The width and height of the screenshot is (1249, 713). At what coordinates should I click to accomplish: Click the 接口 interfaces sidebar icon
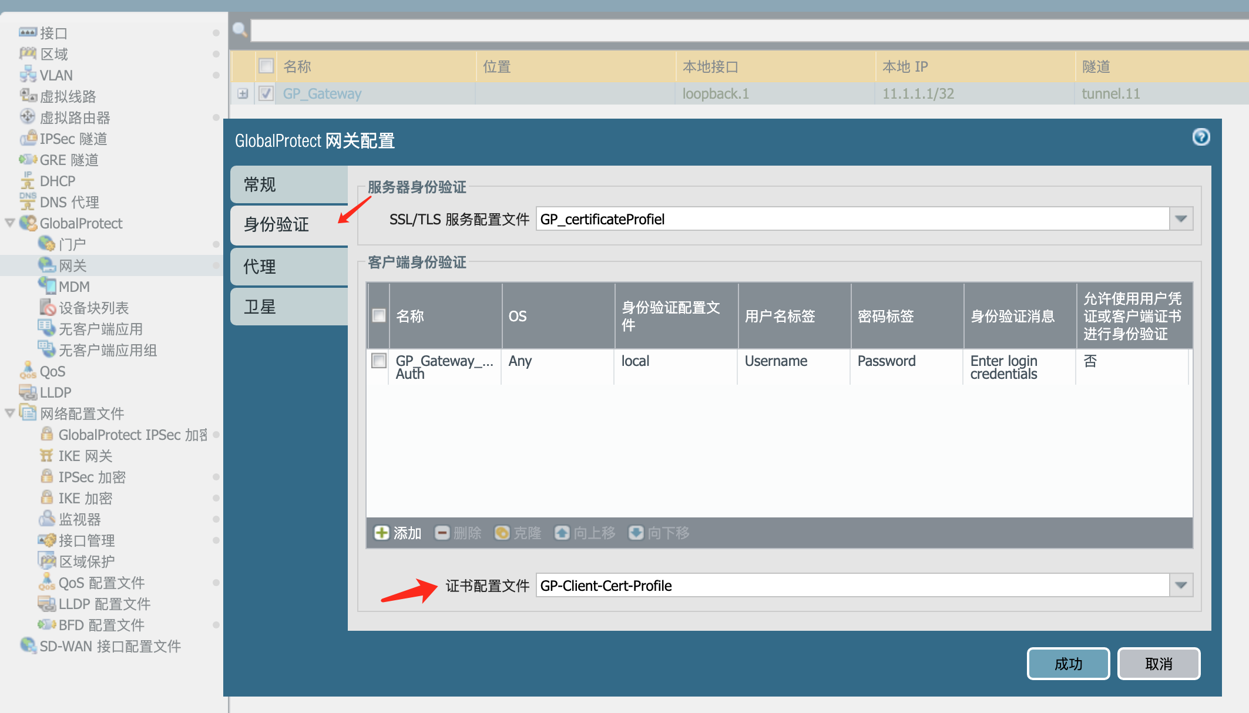[28, 32]
